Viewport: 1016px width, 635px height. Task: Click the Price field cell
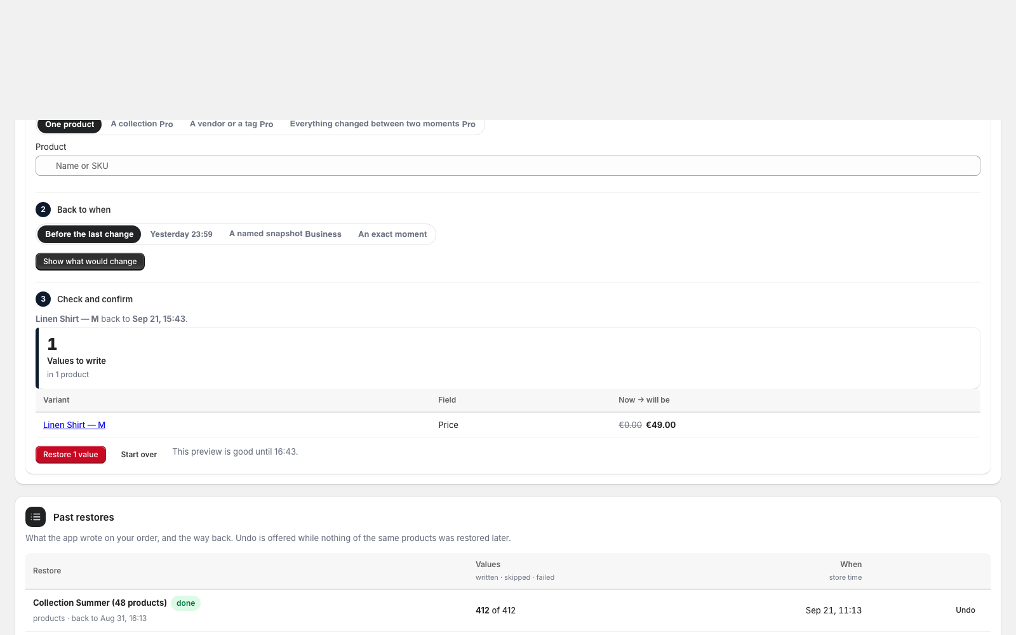[448, 425]
